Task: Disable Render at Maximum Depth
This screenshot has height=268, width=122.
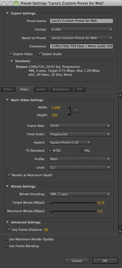Action: point(9,175)
